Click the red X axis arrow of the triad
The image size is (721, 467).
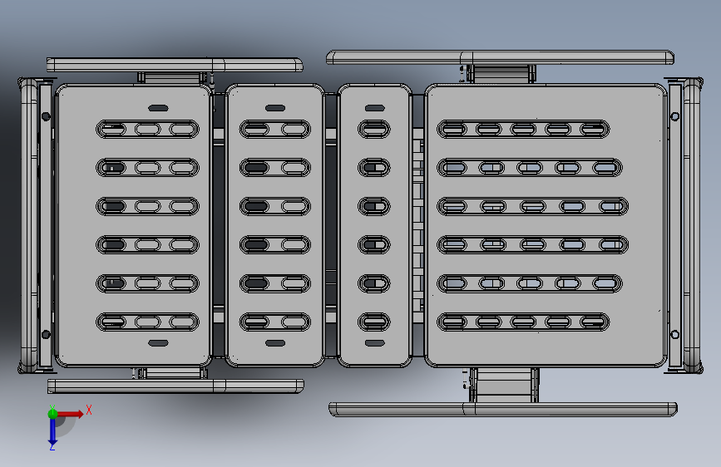click(x=70, y=414)
